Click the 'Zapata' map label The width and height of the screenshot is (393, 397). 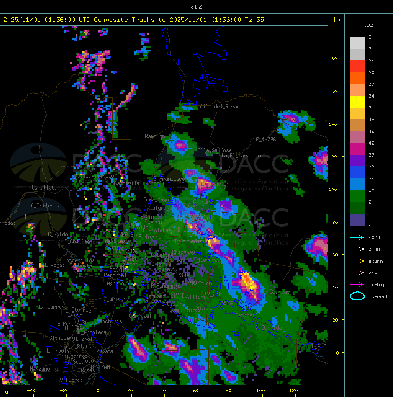[x=105, y=351]
